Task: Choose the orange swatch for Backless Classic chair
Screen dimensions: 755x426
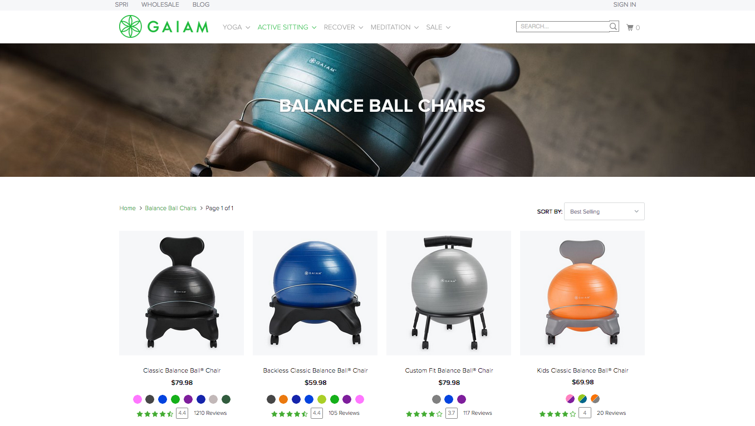Action: 283,399
